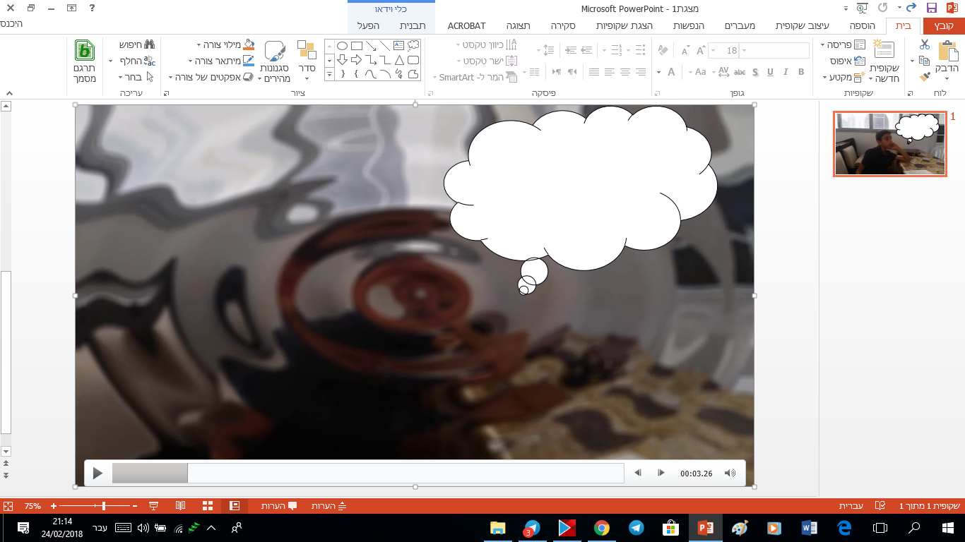
Task: Open Google Chrome from the taskbar
Action: click(602, 528)
